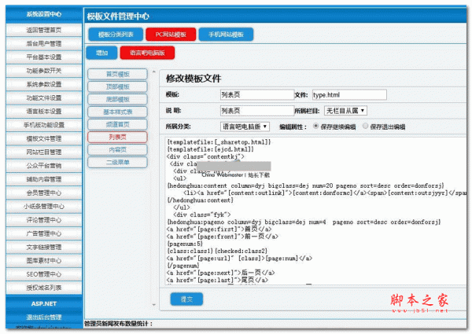Select the 保存退出编辑 radio button
This screenshot has height=334, width=472.
tap(365, 126)
